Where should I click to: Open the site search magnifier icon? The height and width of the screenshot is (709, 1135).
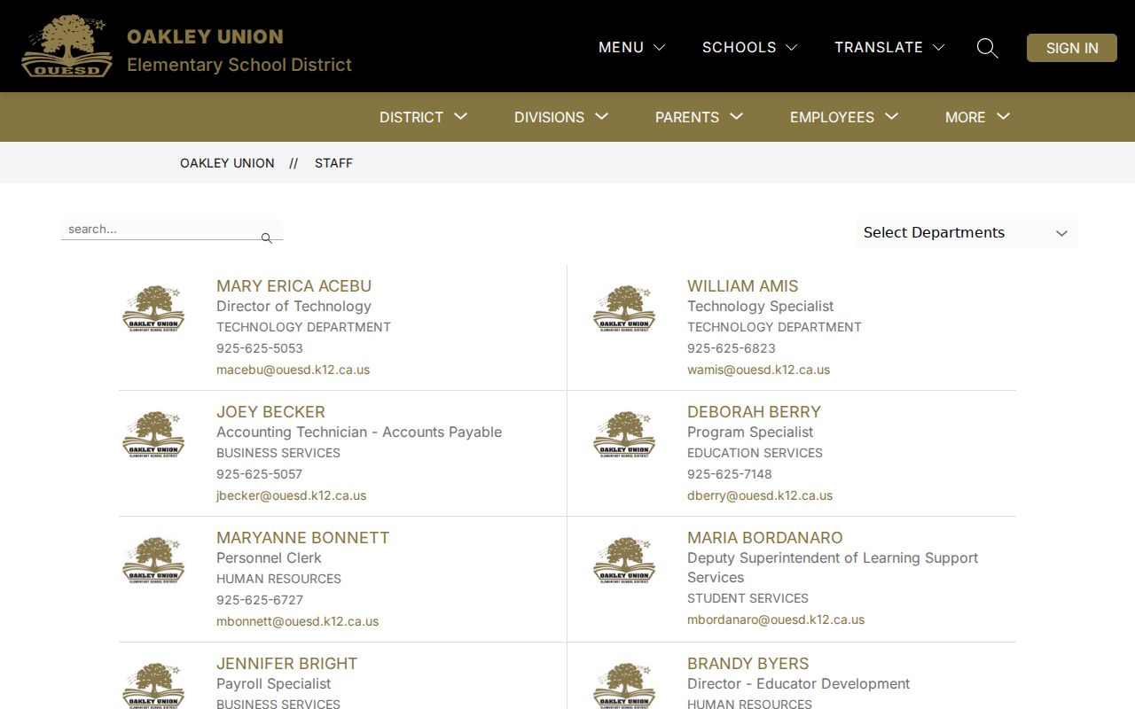tap(987, 48)
